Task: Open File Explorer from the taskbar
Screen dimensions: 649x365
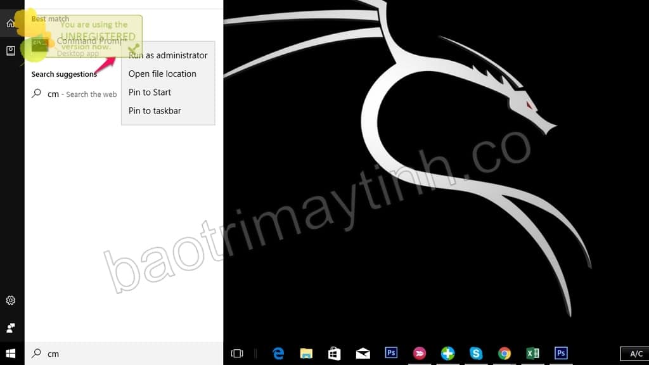Action: tap(306, 354)
